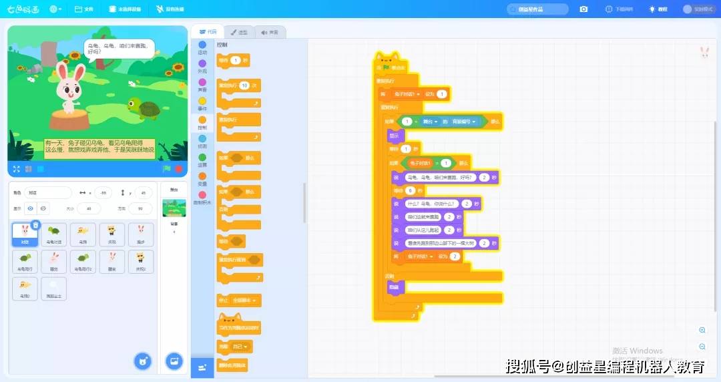Viewport: 721px width, 382px height.
Task: Add a new sprite with cat button
Action: coord(143,361)
